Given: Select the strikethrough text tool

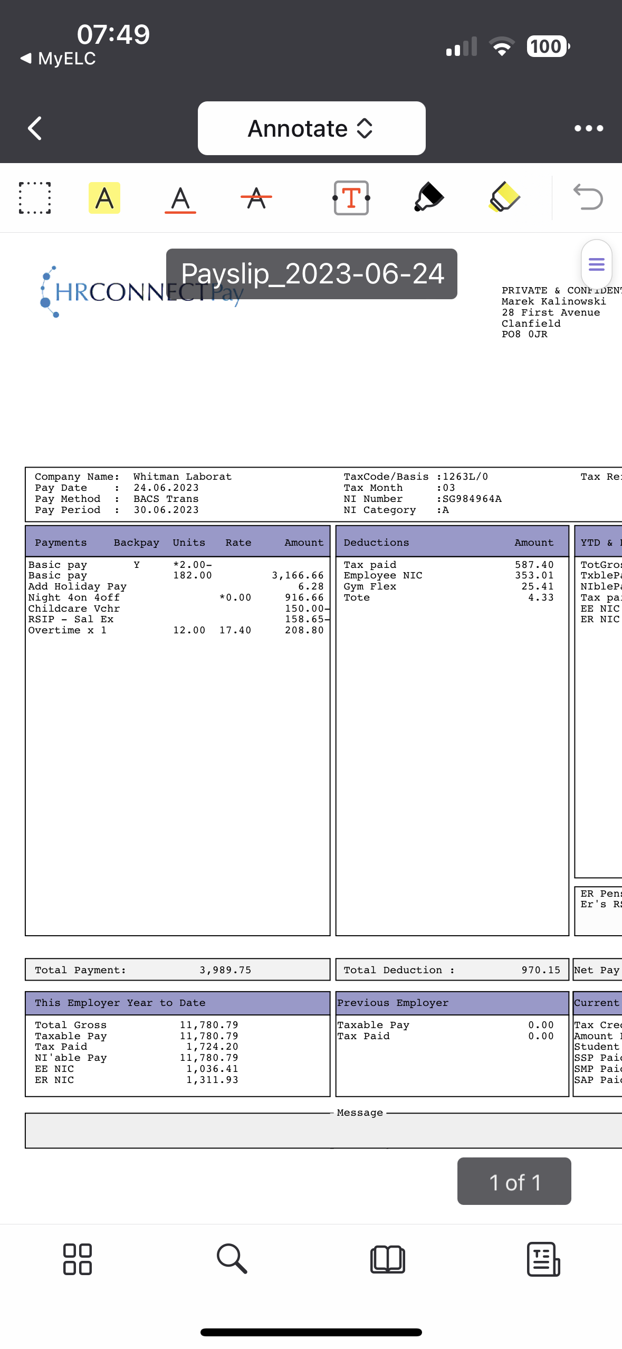Looking at the screenshot, I should point(256,198).
